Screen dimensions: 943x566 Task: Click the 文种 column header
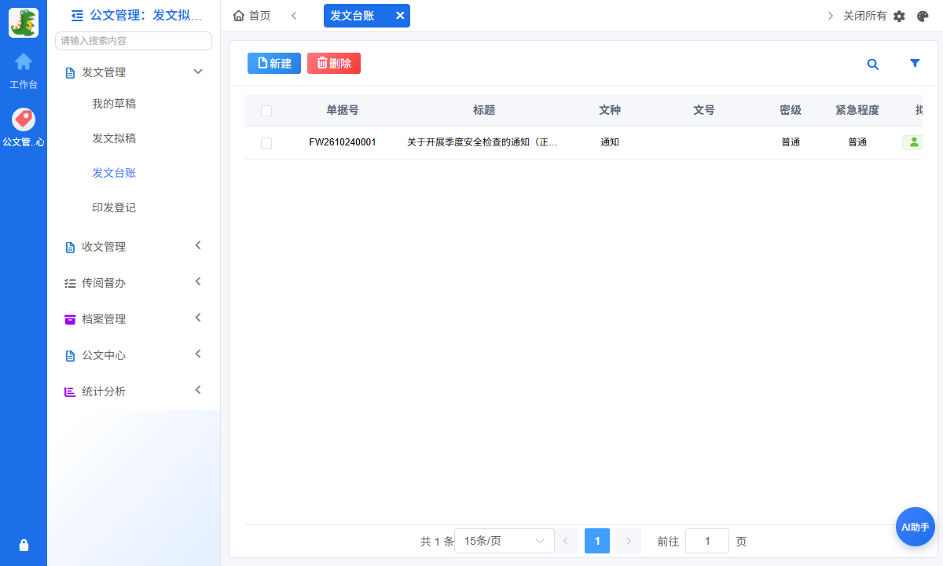610,110
